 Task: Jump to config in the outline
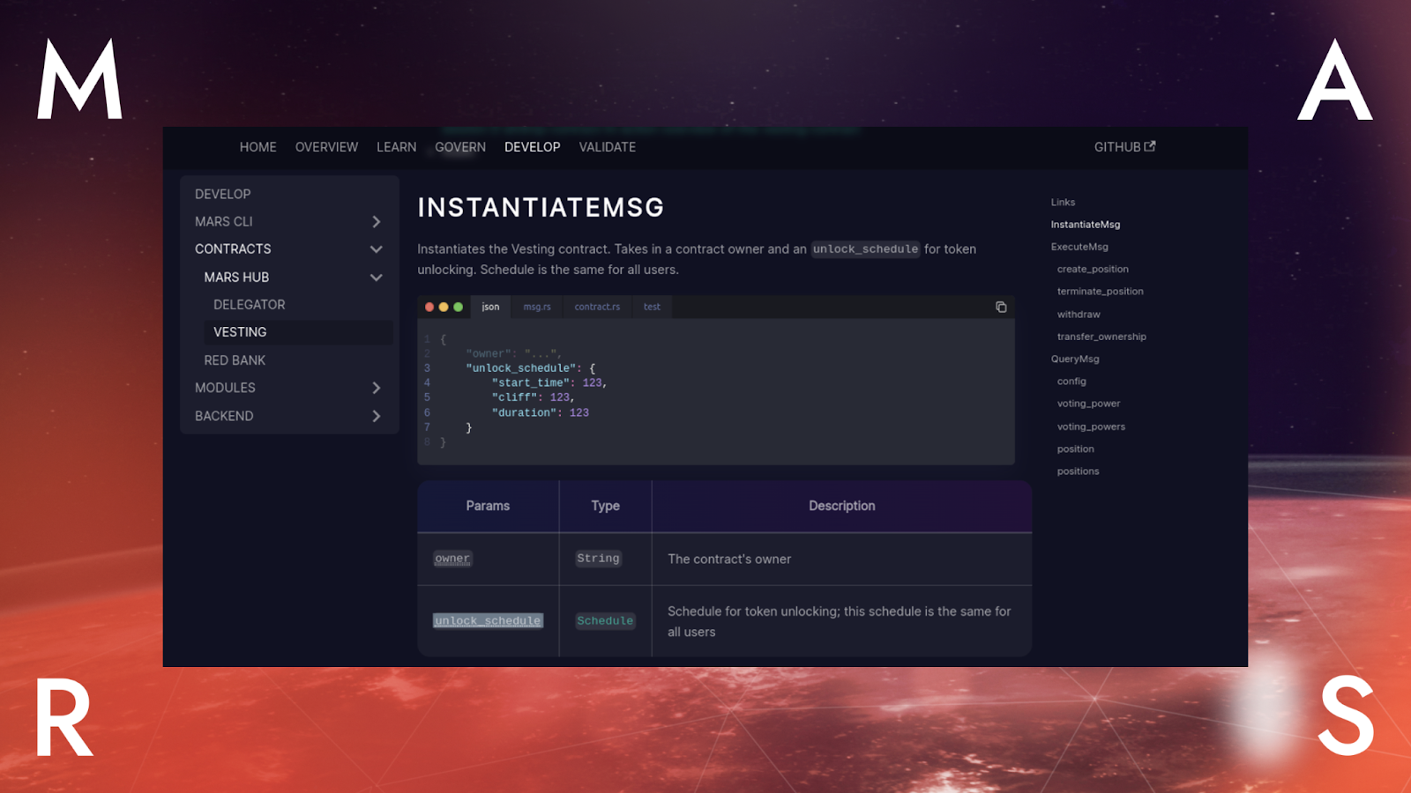[x=1071, y=382]
